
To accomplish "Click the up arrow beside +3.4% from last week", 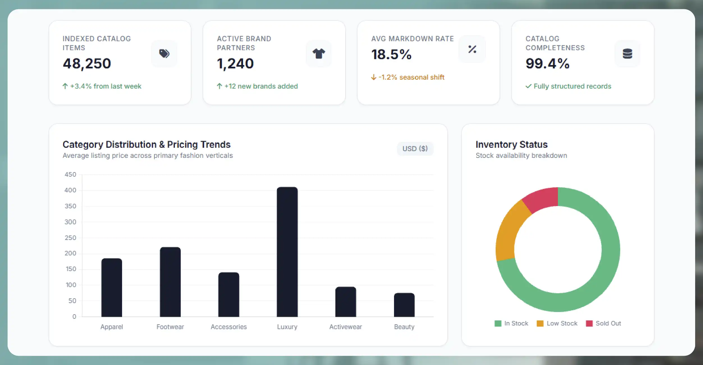I will tap(65, 86).
